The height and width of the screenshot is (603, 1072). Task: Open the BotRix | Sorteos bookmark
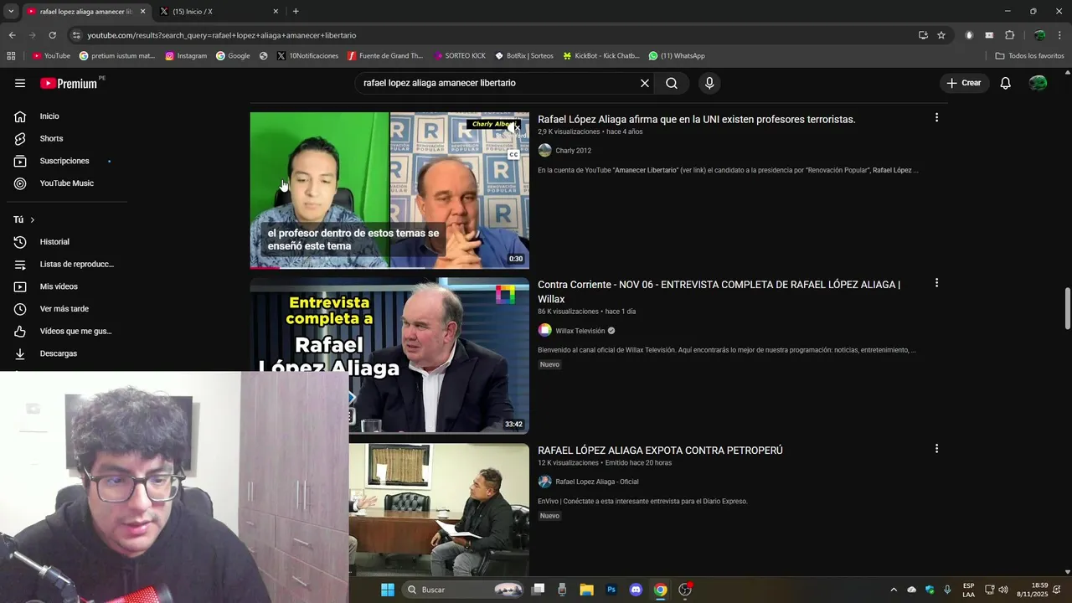[524, 56]
